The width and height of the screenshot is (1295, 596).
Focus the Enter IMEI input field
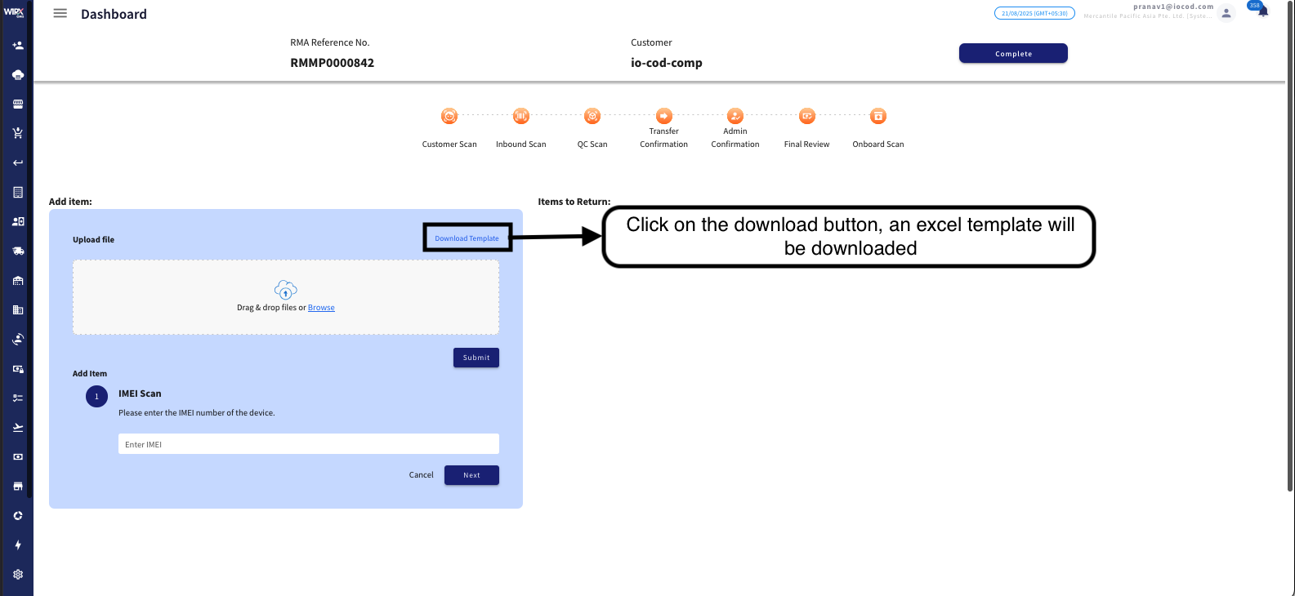tap(308, 444)
